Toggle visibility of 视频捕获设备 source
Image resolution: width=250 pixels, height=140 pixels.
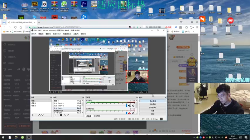coord(78,111)
